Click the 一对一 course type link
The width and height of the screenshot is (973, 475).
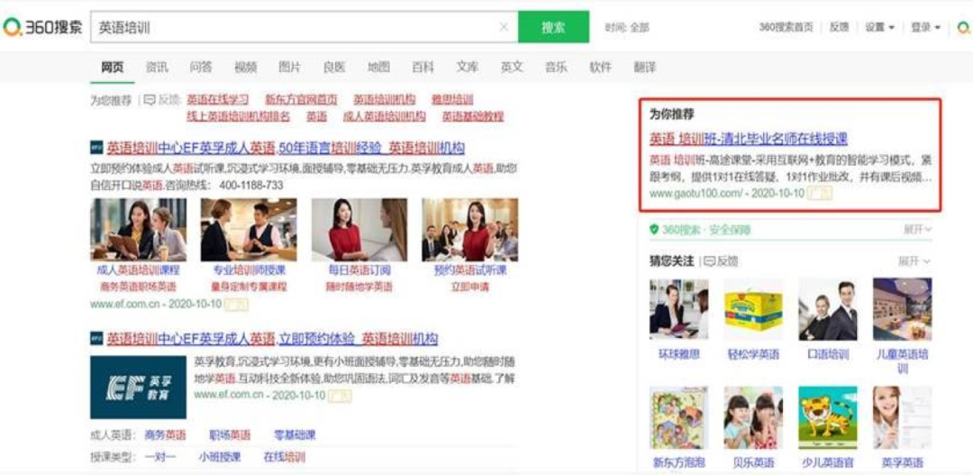tap(160, 458)
